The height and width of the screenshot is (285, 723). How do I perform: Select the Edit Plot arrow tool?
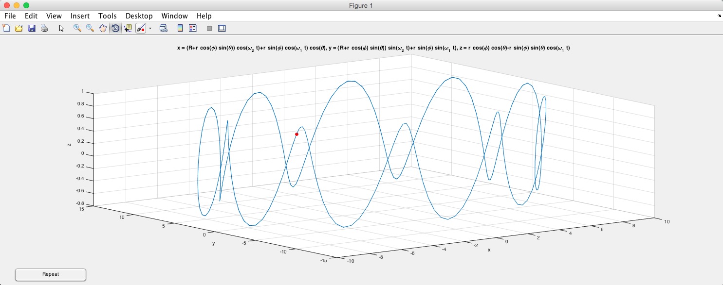(x=61, y=28)
